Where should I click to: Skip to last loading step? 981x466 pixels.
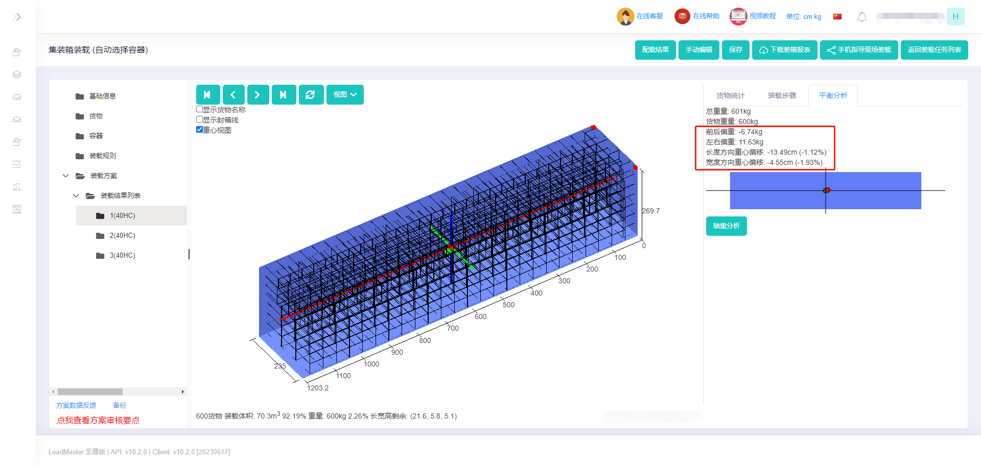point(284,95)
